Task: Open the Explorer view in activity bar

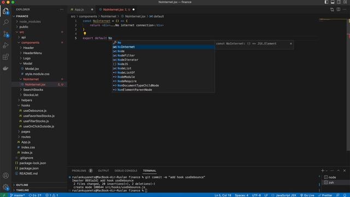Action: (x=6, y=11)
